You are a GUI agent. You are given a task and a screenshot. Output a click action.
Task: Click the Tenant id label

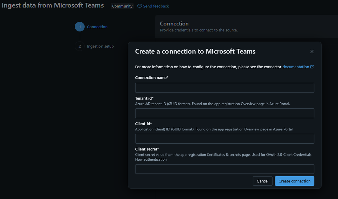pyautogui.click(x=144, y=98)
